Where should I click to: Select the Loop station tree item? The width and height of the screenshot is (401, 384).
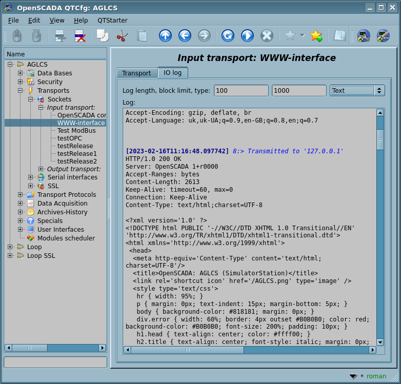(34, 247)
